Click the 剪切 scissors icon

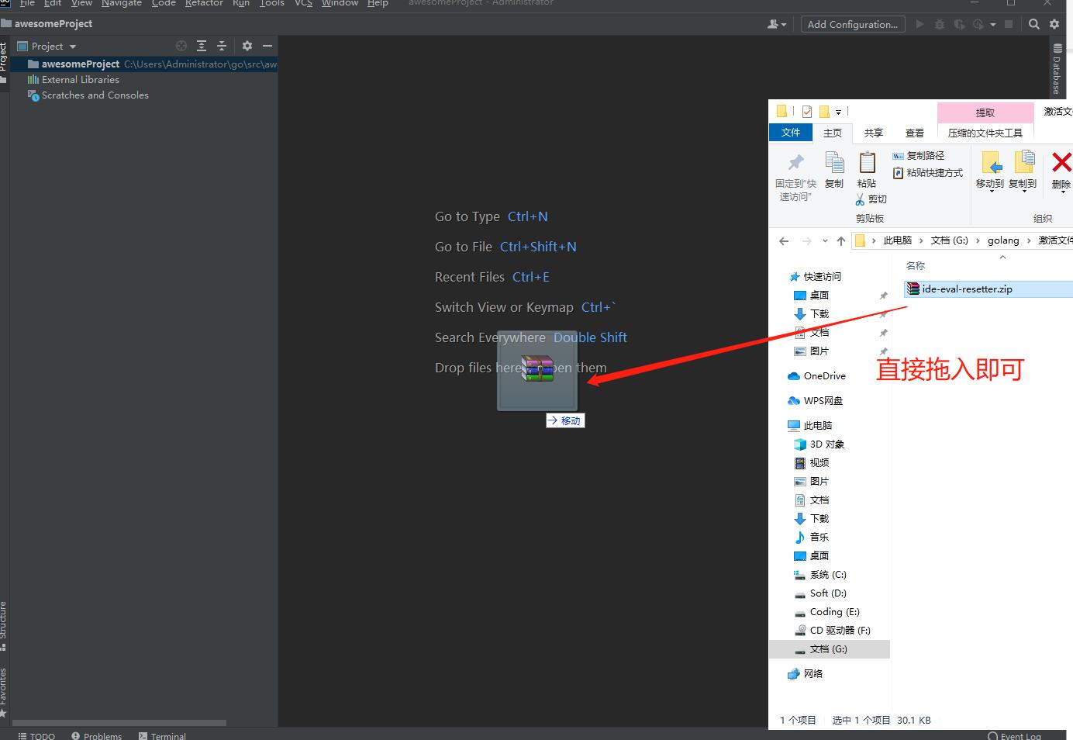pyautogui.click(x=860, y=199)
